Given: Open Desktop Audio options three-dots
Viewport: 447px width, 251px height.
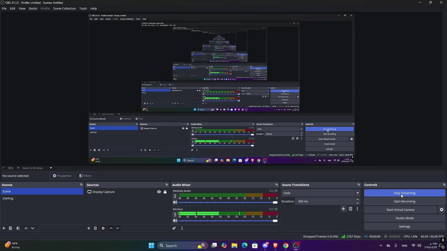Looking at the screenshot, I should click(x=175, y=196).
